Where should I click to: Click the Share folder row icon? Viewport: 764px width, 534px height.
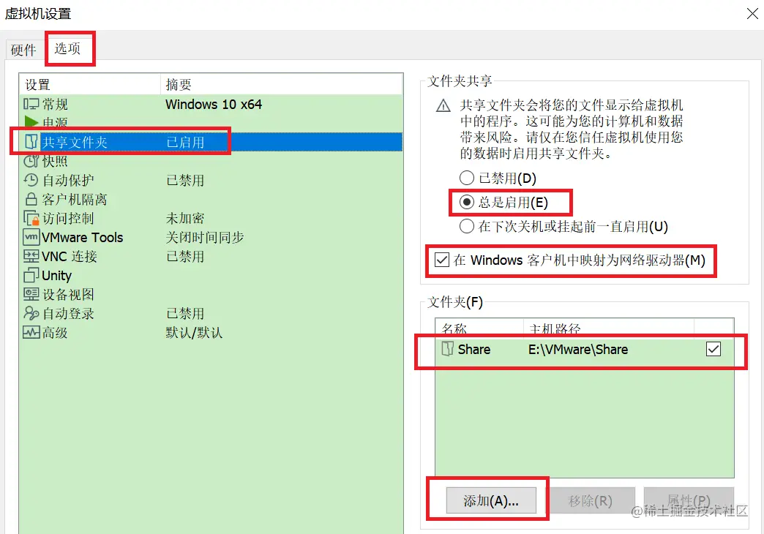click(447, 349)
